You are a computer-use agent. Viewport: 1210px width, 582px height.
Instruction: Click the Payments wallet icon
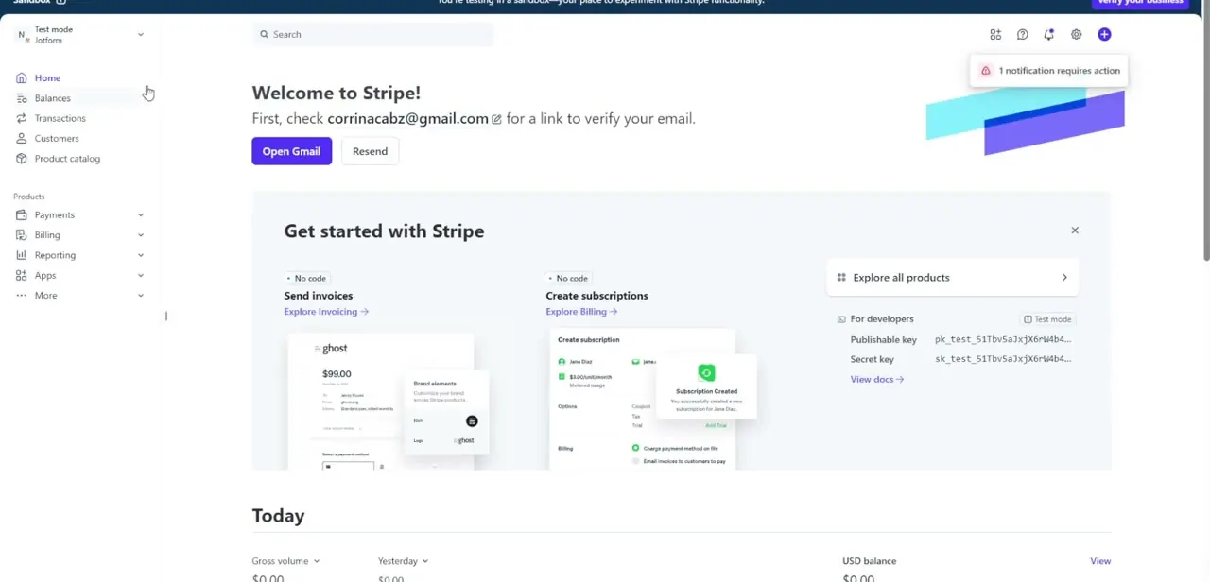coord(22,214)
